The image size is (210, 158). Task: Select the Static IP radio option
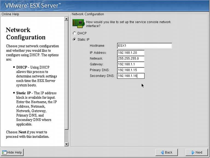tap(74, 39)
